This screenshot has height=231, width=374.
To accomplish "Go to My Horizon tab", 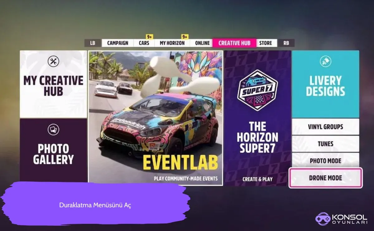I will (x=172, y=43).
